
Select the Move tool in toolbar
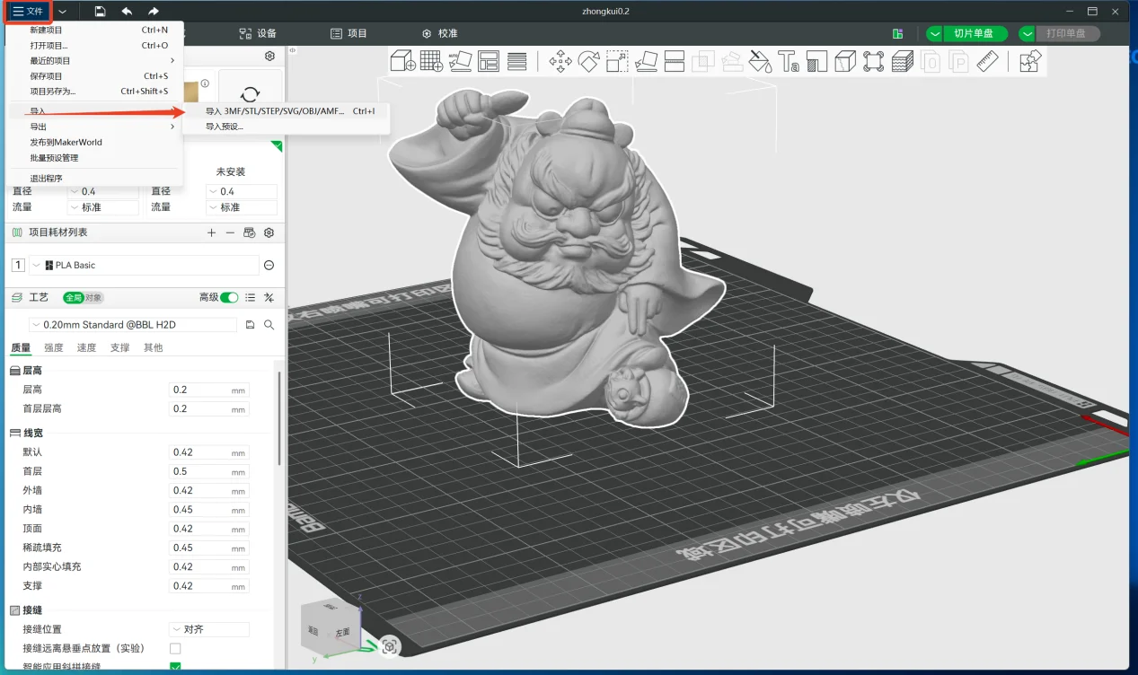click(x=560, y=61)
